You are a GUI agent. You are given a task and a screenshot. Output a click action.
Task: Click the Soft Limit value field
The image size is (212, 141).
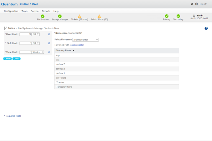pyautogui.click(x=26, y=43)
